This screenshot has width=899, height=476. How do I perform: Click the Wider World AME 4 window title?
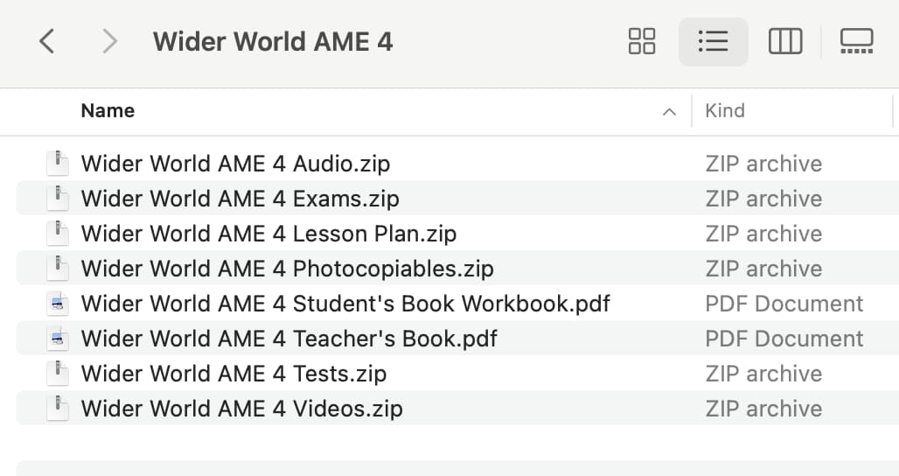(273, 42)
